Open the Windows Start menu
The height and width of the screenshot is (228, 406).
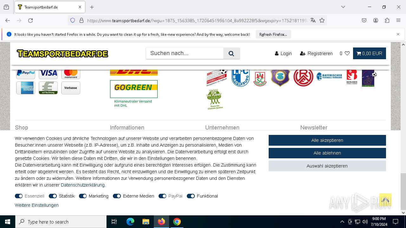click(x=8, y=222)
